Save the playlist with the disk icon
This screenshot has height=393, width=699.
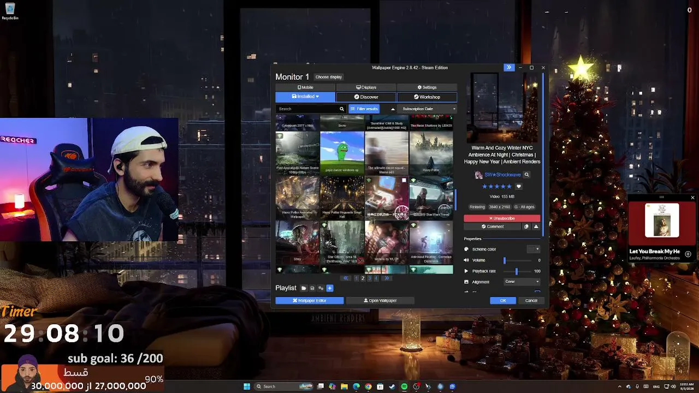click(x=312, y=288)
